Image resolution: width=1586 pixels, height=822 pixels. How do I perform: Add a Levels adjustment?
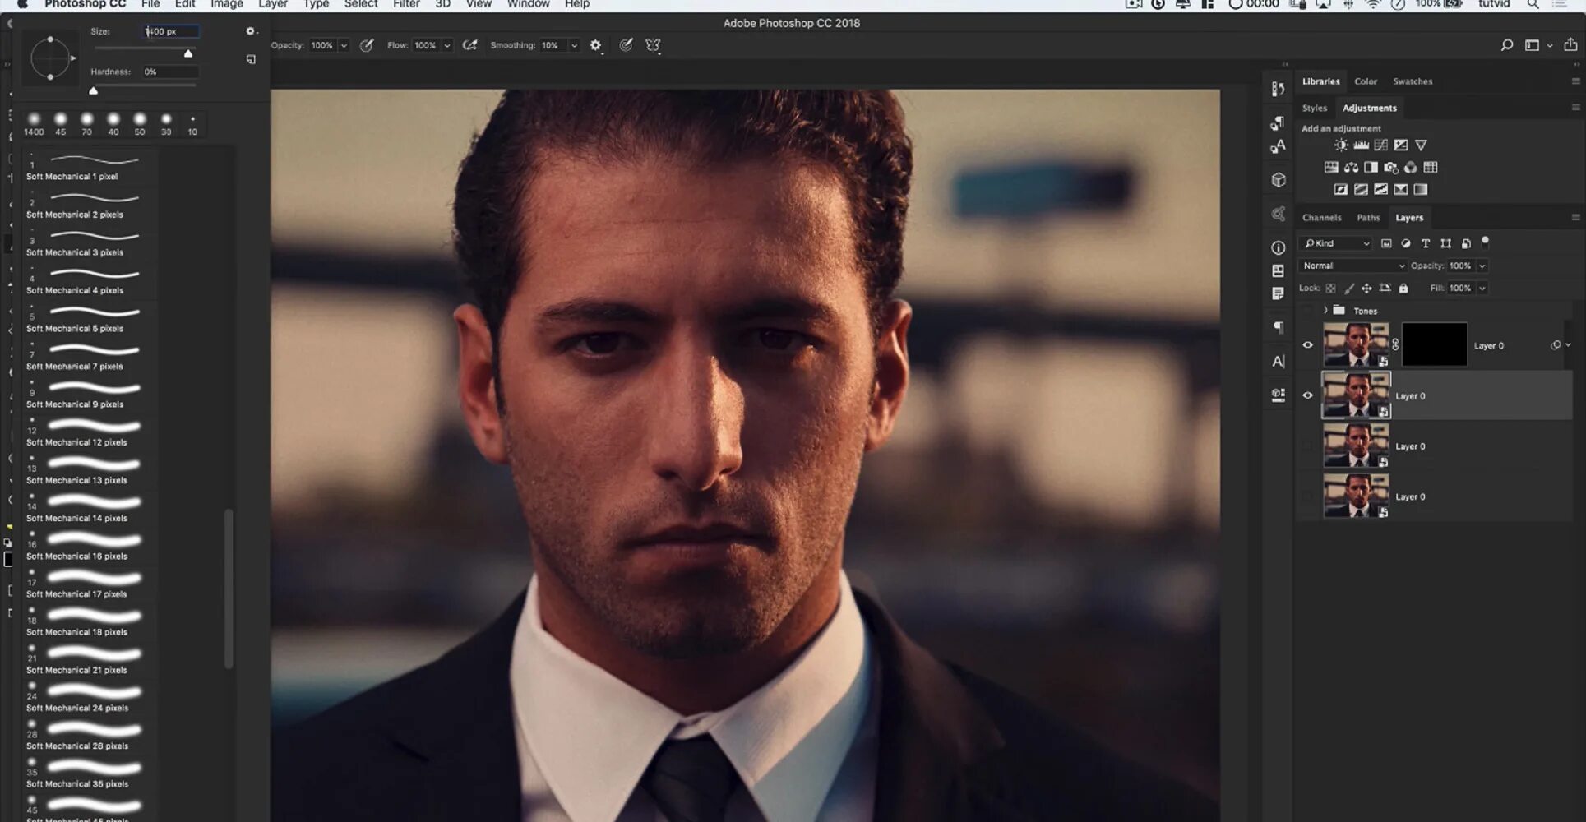tap(1362, 145)
